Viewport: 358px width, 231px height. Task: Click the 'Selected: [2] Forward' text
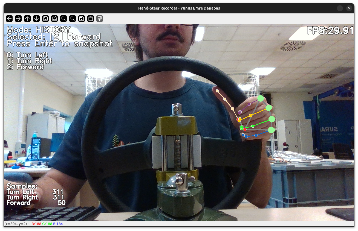coord(54,37)
